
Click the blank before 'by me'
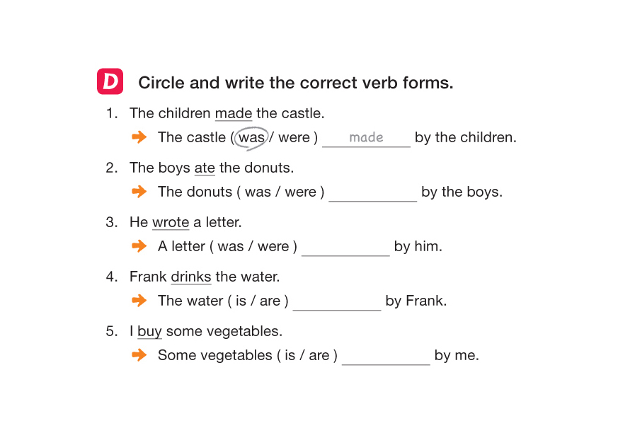(x=386, y=357)
